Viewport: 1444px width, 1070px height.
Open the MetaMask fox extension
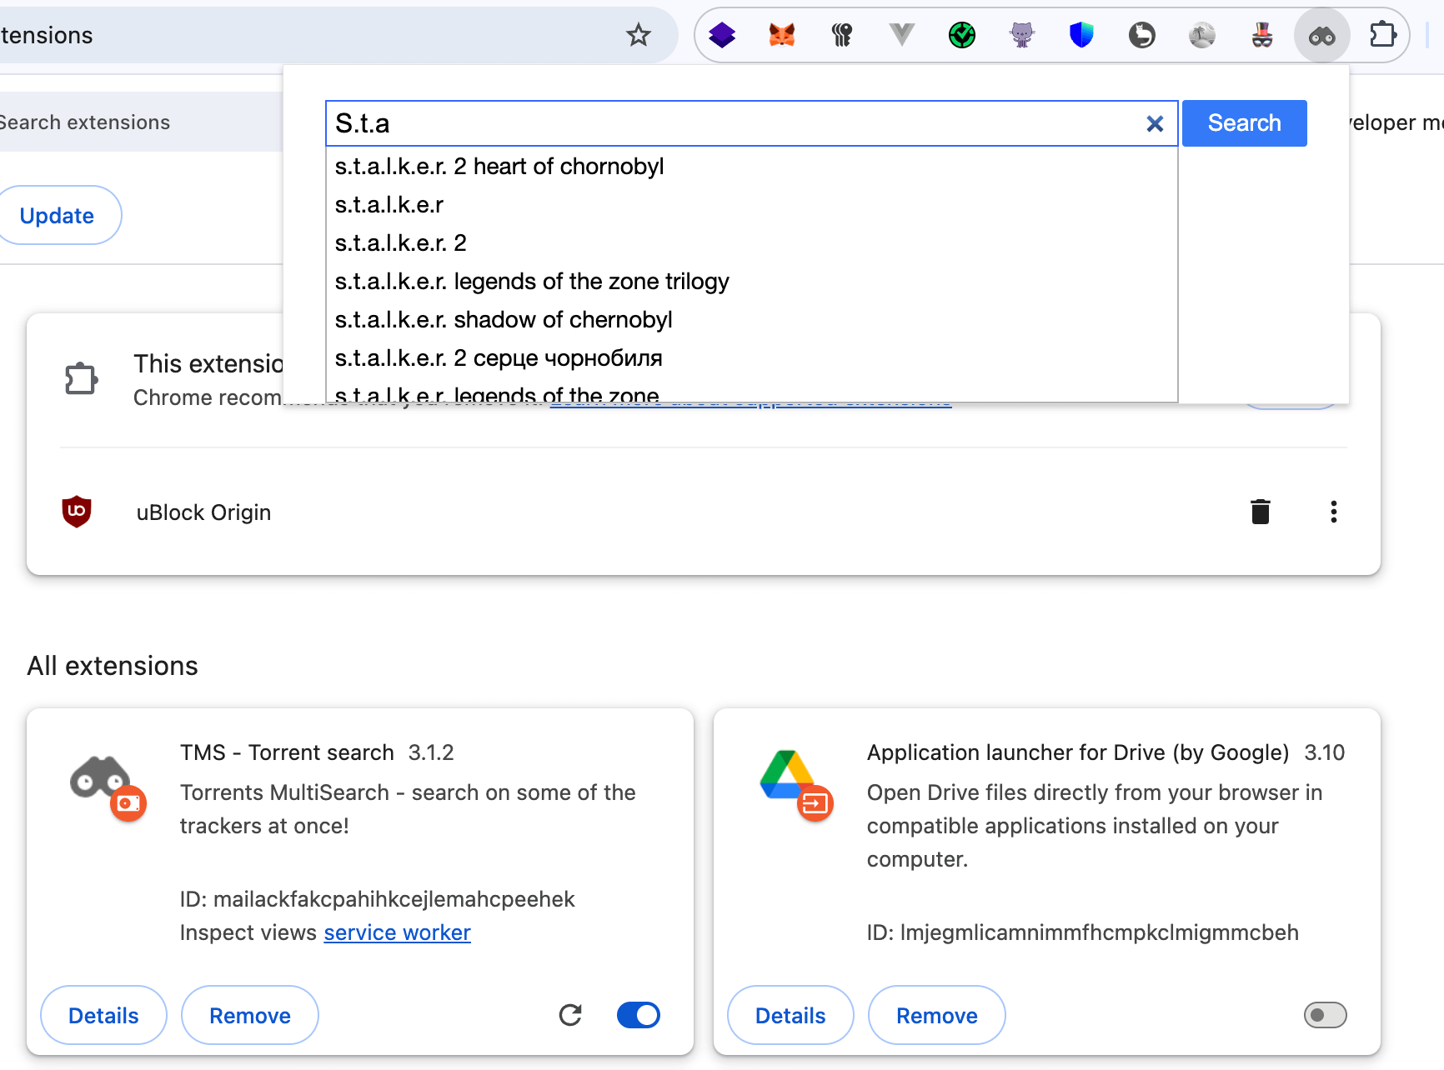tap(782, 35)
